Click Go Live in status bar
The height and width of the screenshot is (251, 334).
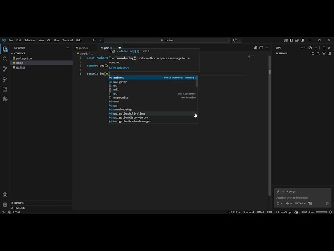coord(308,212)
